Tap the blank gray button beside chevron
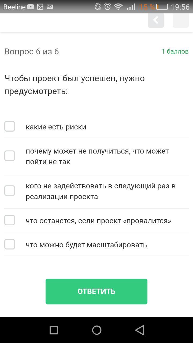 [x=181, y=20]
